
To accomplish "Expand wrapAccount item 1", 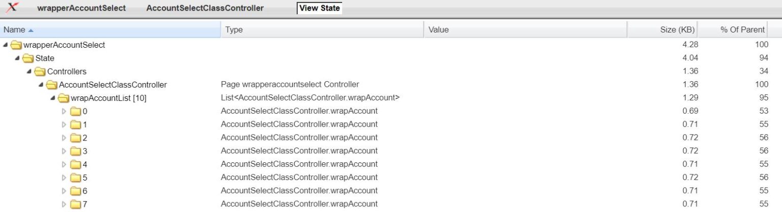I will (64, 124).
